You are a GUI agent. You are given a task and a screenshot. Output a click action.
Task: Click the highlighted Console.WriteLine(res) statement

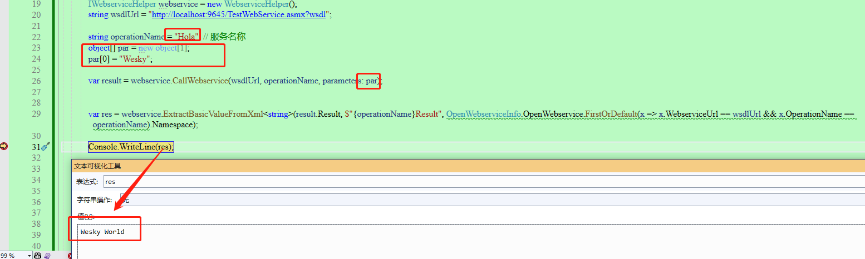click(131, 147)
